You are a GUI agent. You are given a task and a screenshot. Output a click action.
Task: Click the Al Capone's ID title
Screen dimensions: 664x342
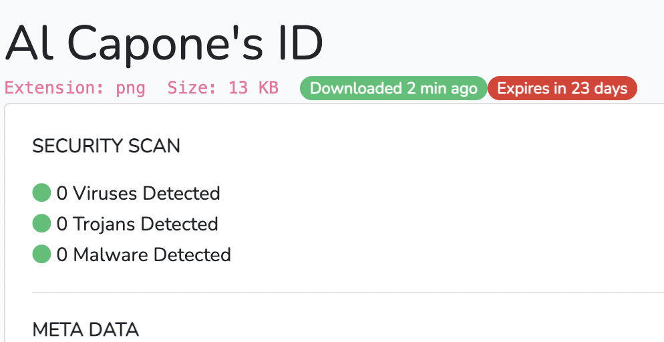164,44
